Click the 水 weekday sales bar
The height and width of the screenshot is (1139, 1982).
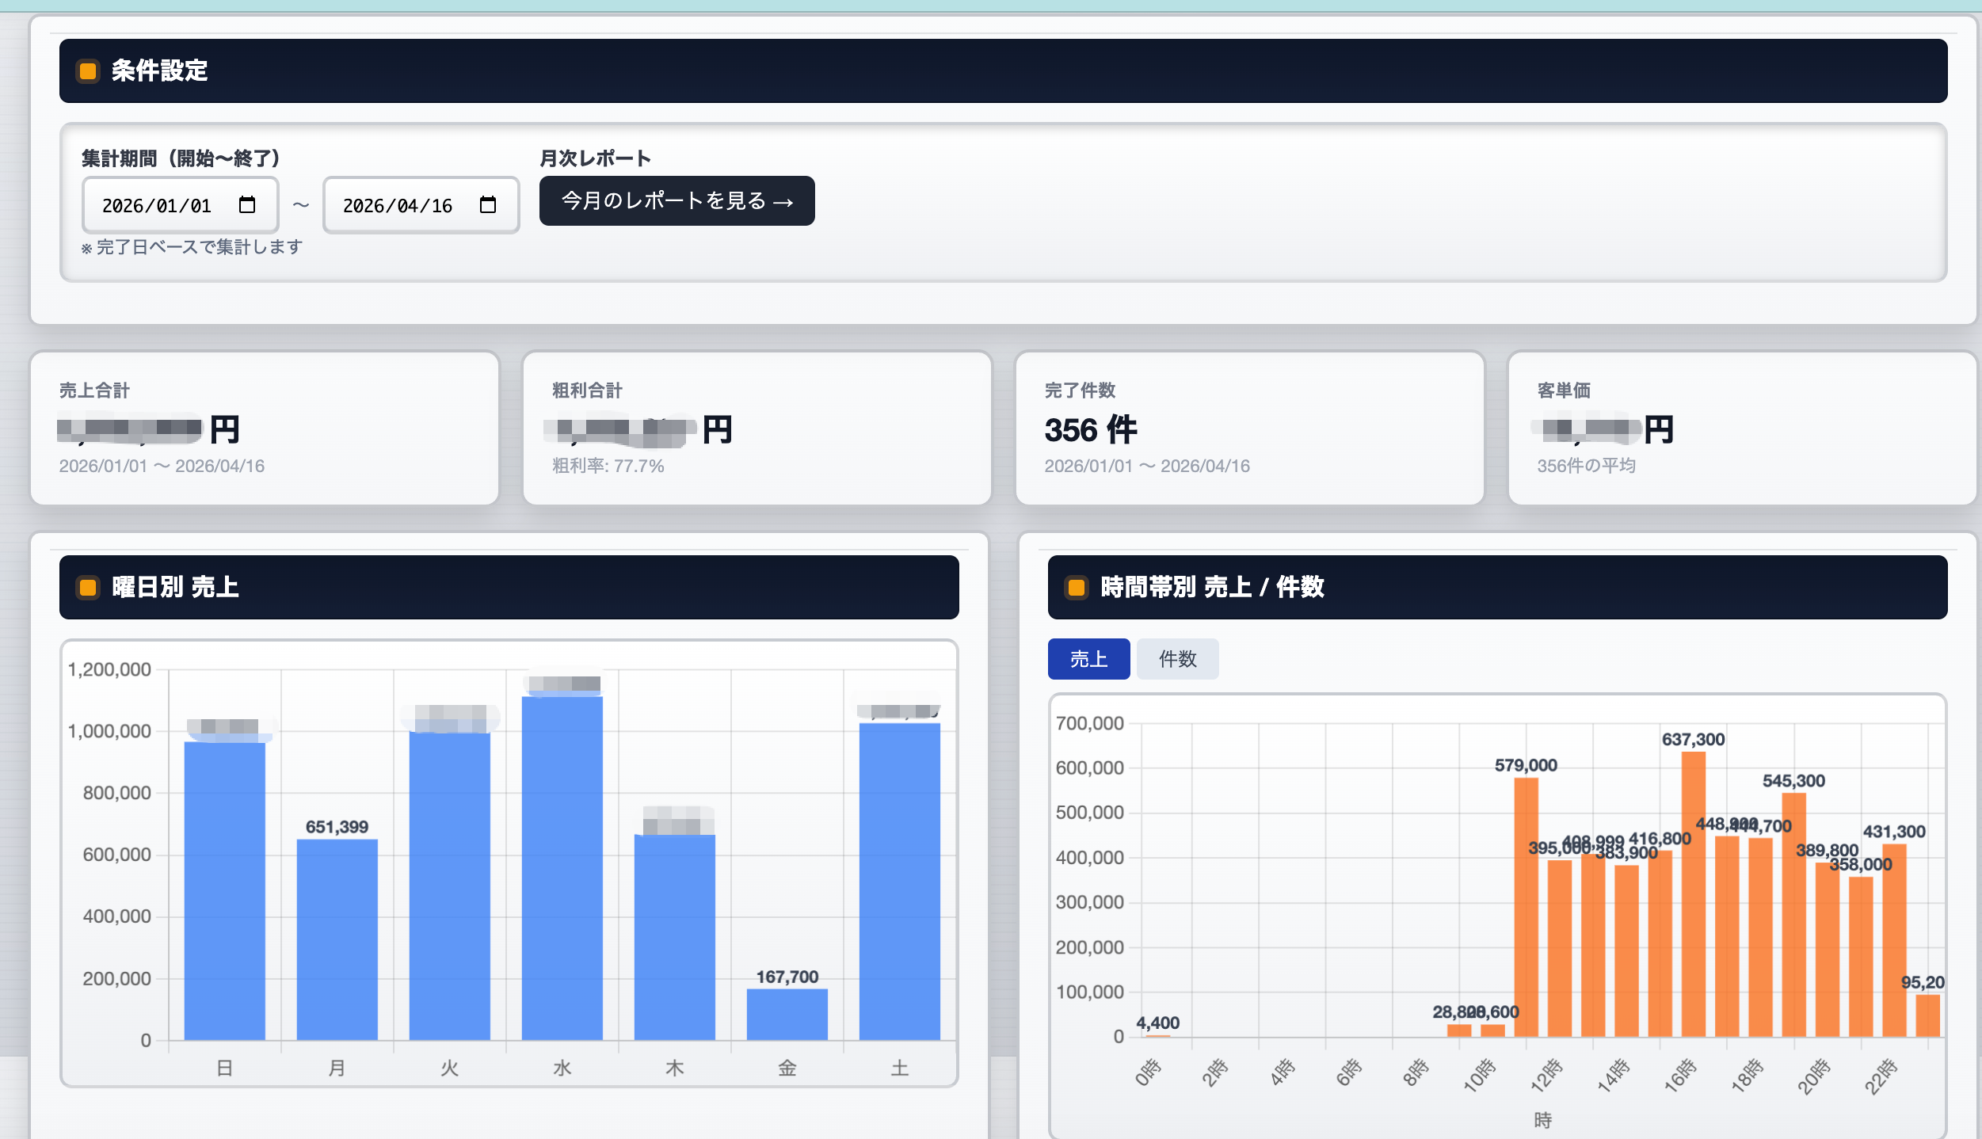pos(562,867)
